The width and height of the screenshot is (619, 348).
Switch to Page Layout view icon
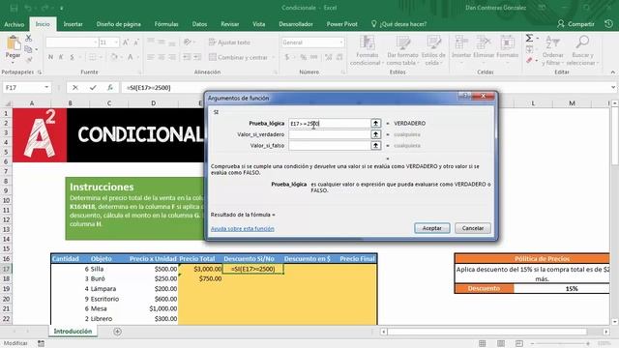pos(501,344)
